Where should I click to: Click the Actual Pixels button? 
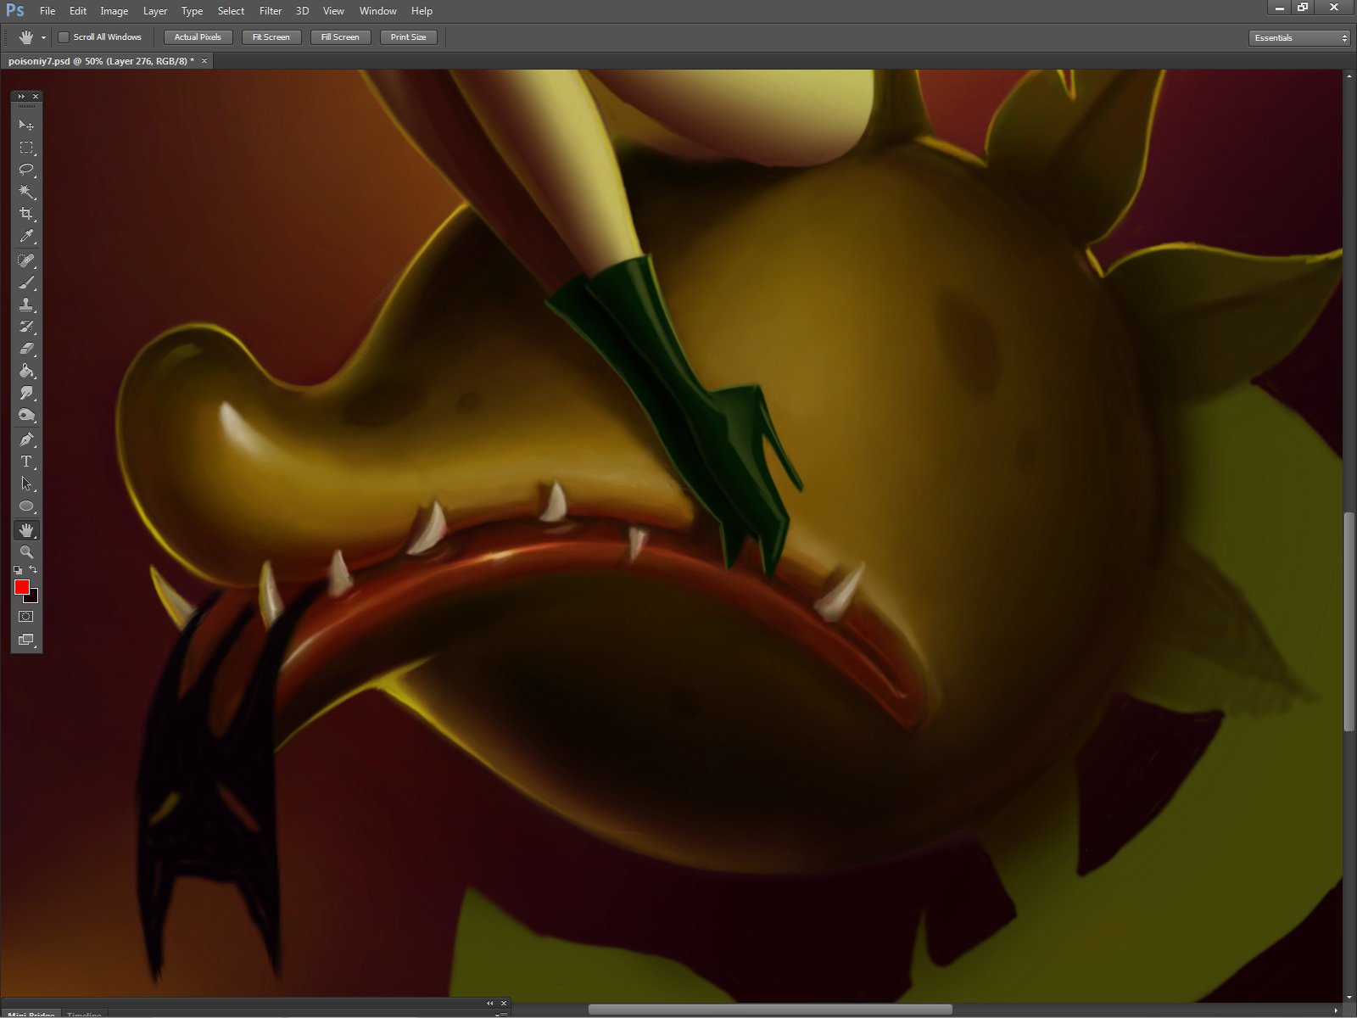(198, 37)
